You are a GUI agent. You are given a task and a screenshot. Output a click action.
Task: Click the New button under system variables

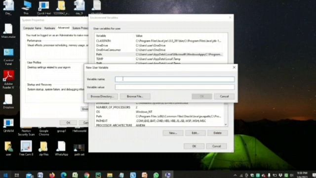click(173, 133)
